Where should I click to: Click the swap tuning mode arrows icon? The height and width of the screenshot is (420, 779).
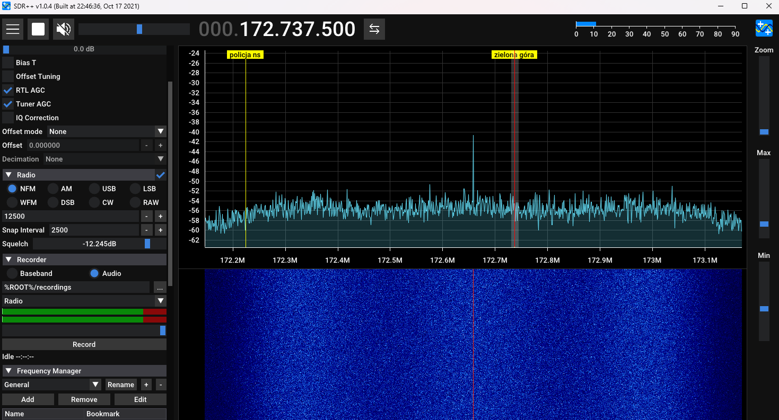(374, 29)
